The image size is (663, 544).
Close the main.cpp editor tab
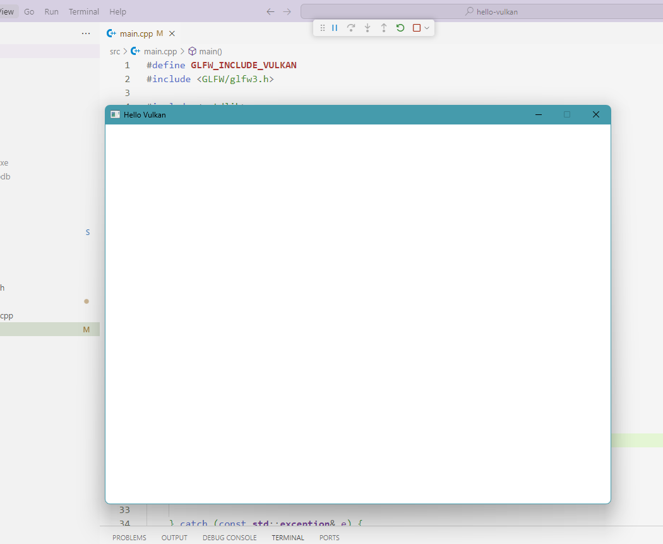[172, 33]
